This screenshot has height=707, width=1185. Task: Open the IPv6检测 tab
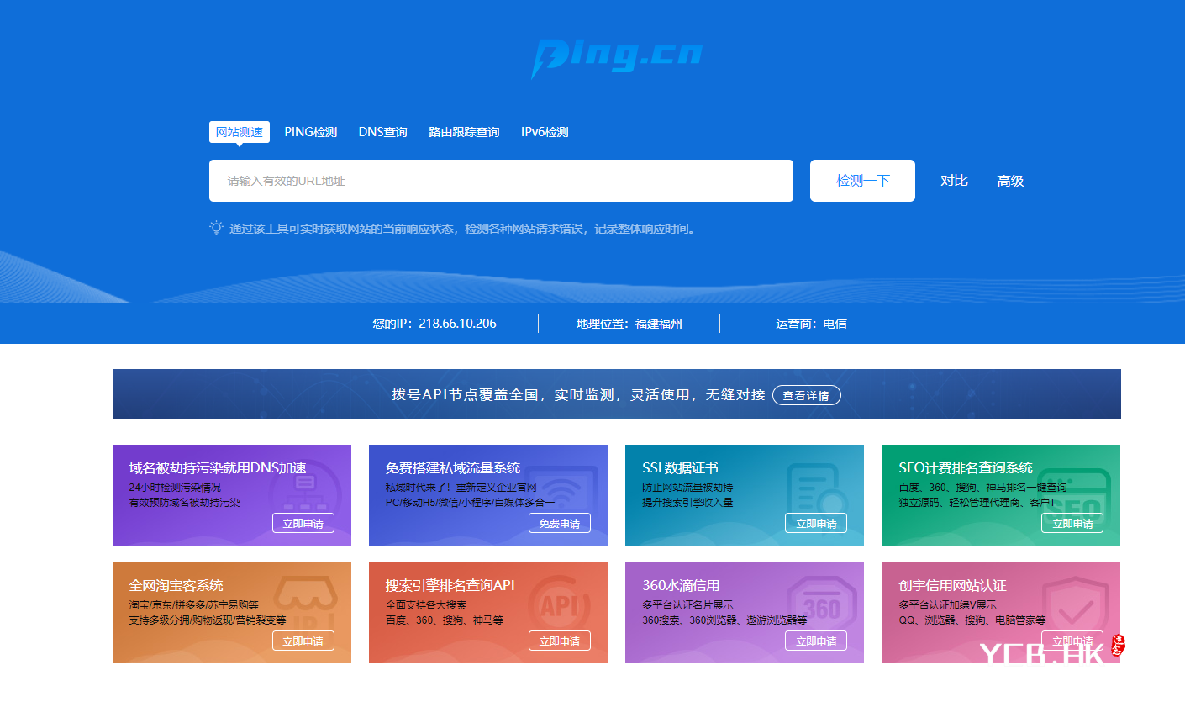545,132
